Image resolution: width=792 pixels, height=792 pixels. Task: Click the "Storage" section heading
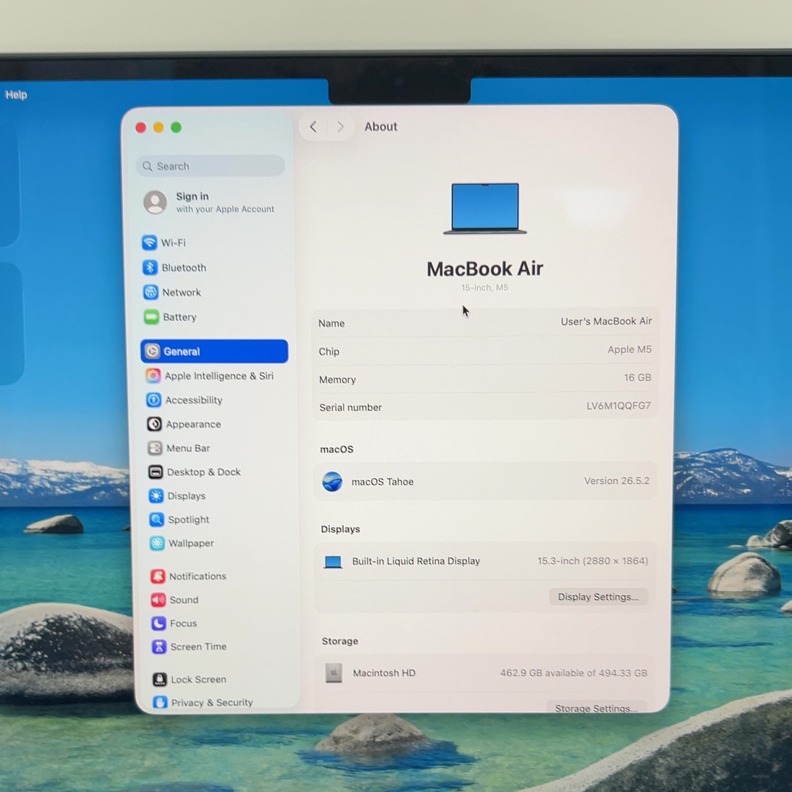tap(340, 641)
